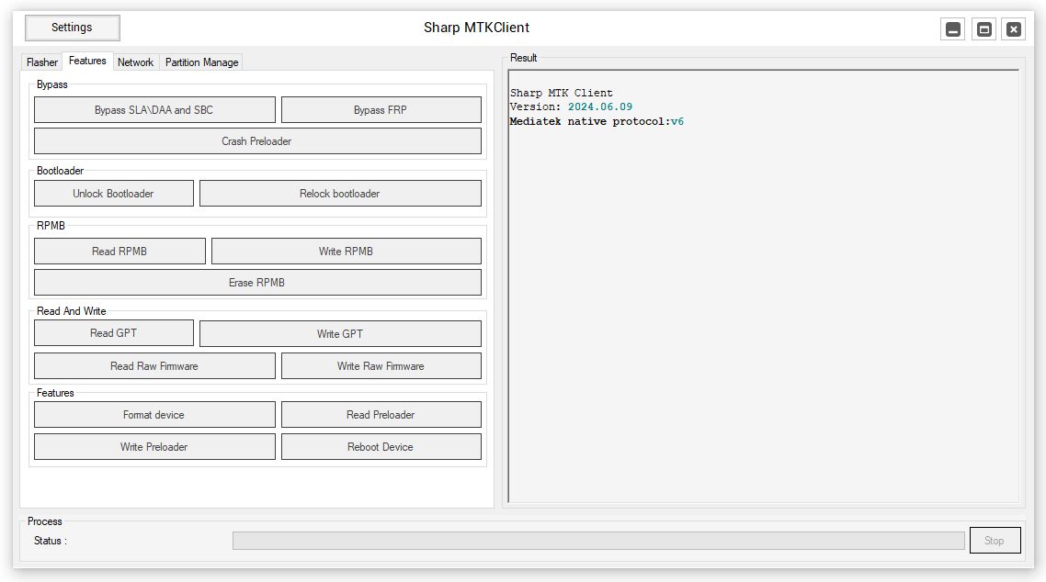The image size is (1046, 582).
Task: Click 'Mediatek native protocol:v6' line
Action: click(x=597, y=121)
